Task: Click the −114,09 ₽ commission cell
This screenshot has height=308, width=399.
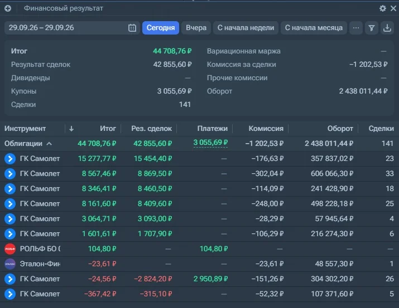Action: [x=267, y=189]
